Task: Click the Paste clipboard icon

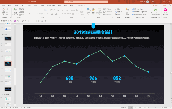Action: click(x=3, y=10)
